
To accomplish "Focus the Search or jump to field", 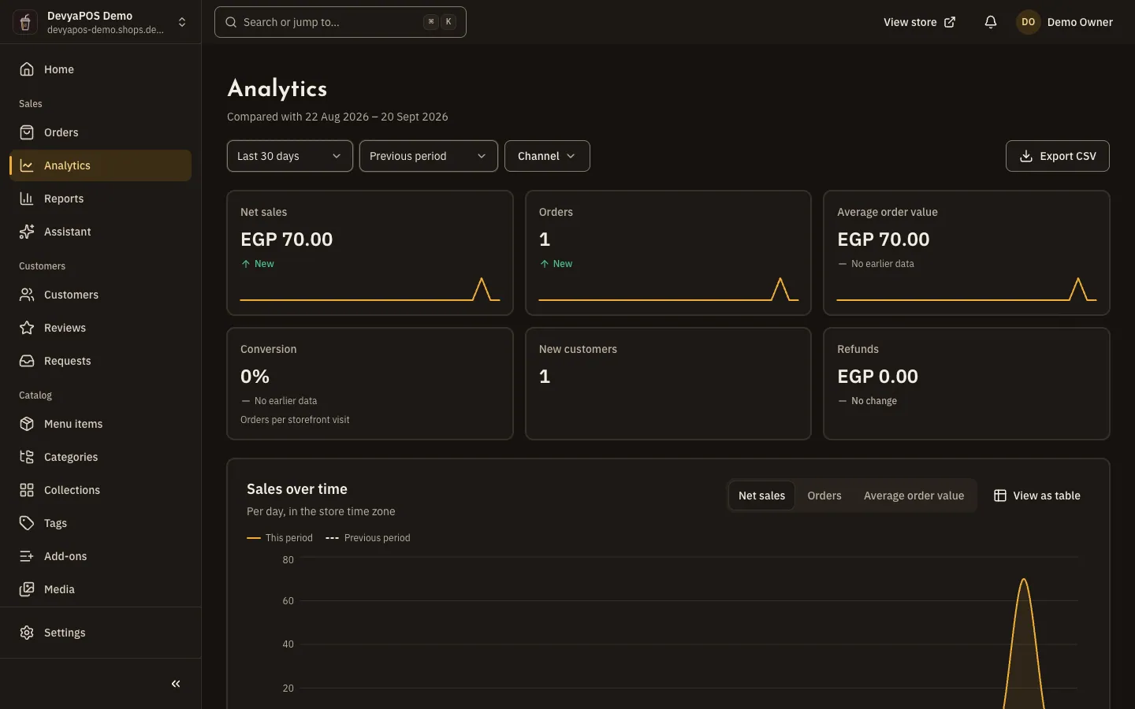I will tap(340, 22).
